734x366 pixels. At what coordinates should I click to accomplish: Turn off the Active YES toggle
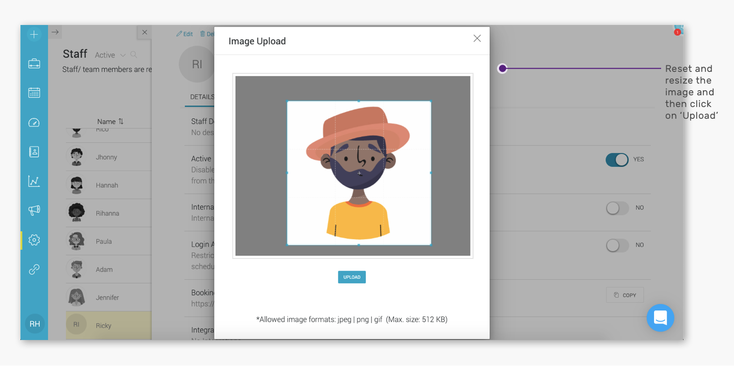617,160
